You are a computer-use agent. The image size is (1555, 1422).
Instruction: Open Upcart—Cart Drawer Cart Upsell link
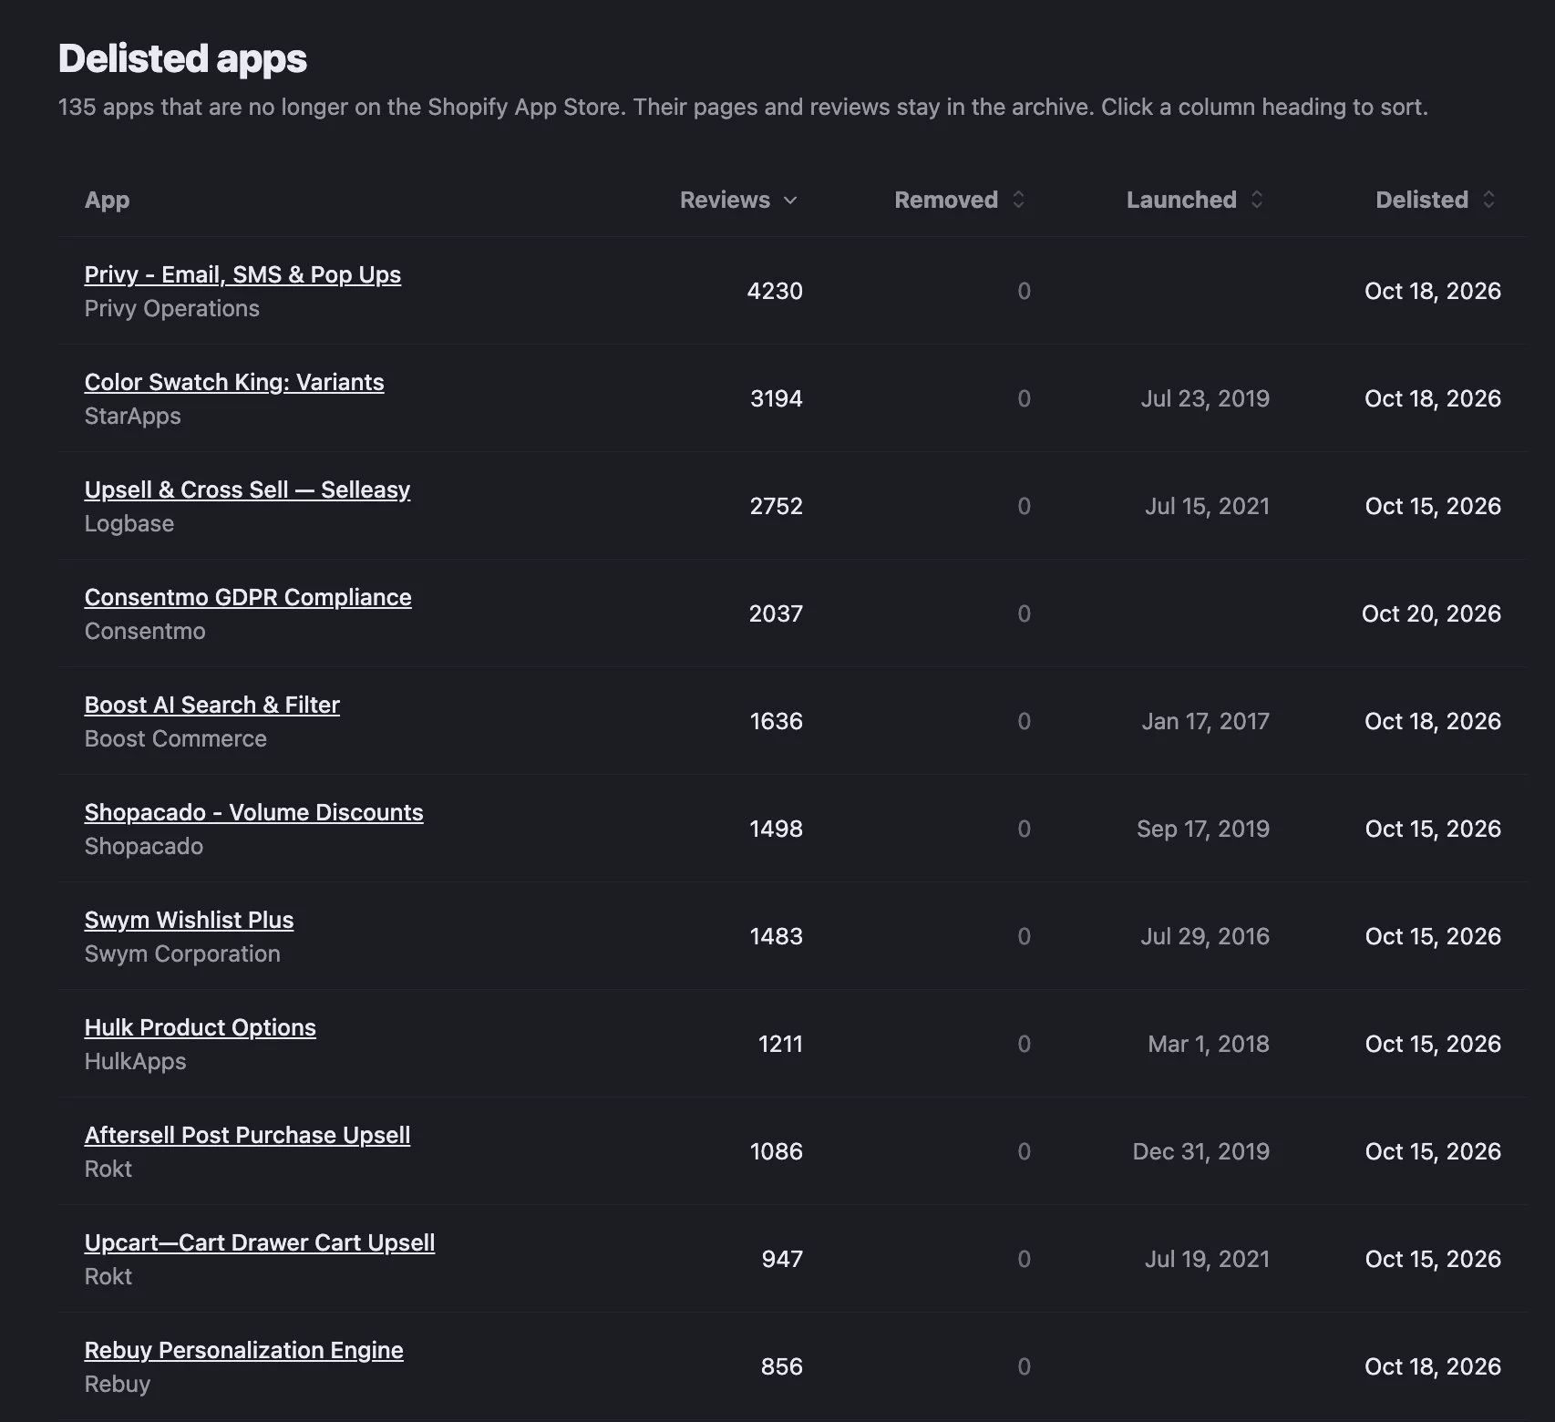click(x=260, y=1242)
